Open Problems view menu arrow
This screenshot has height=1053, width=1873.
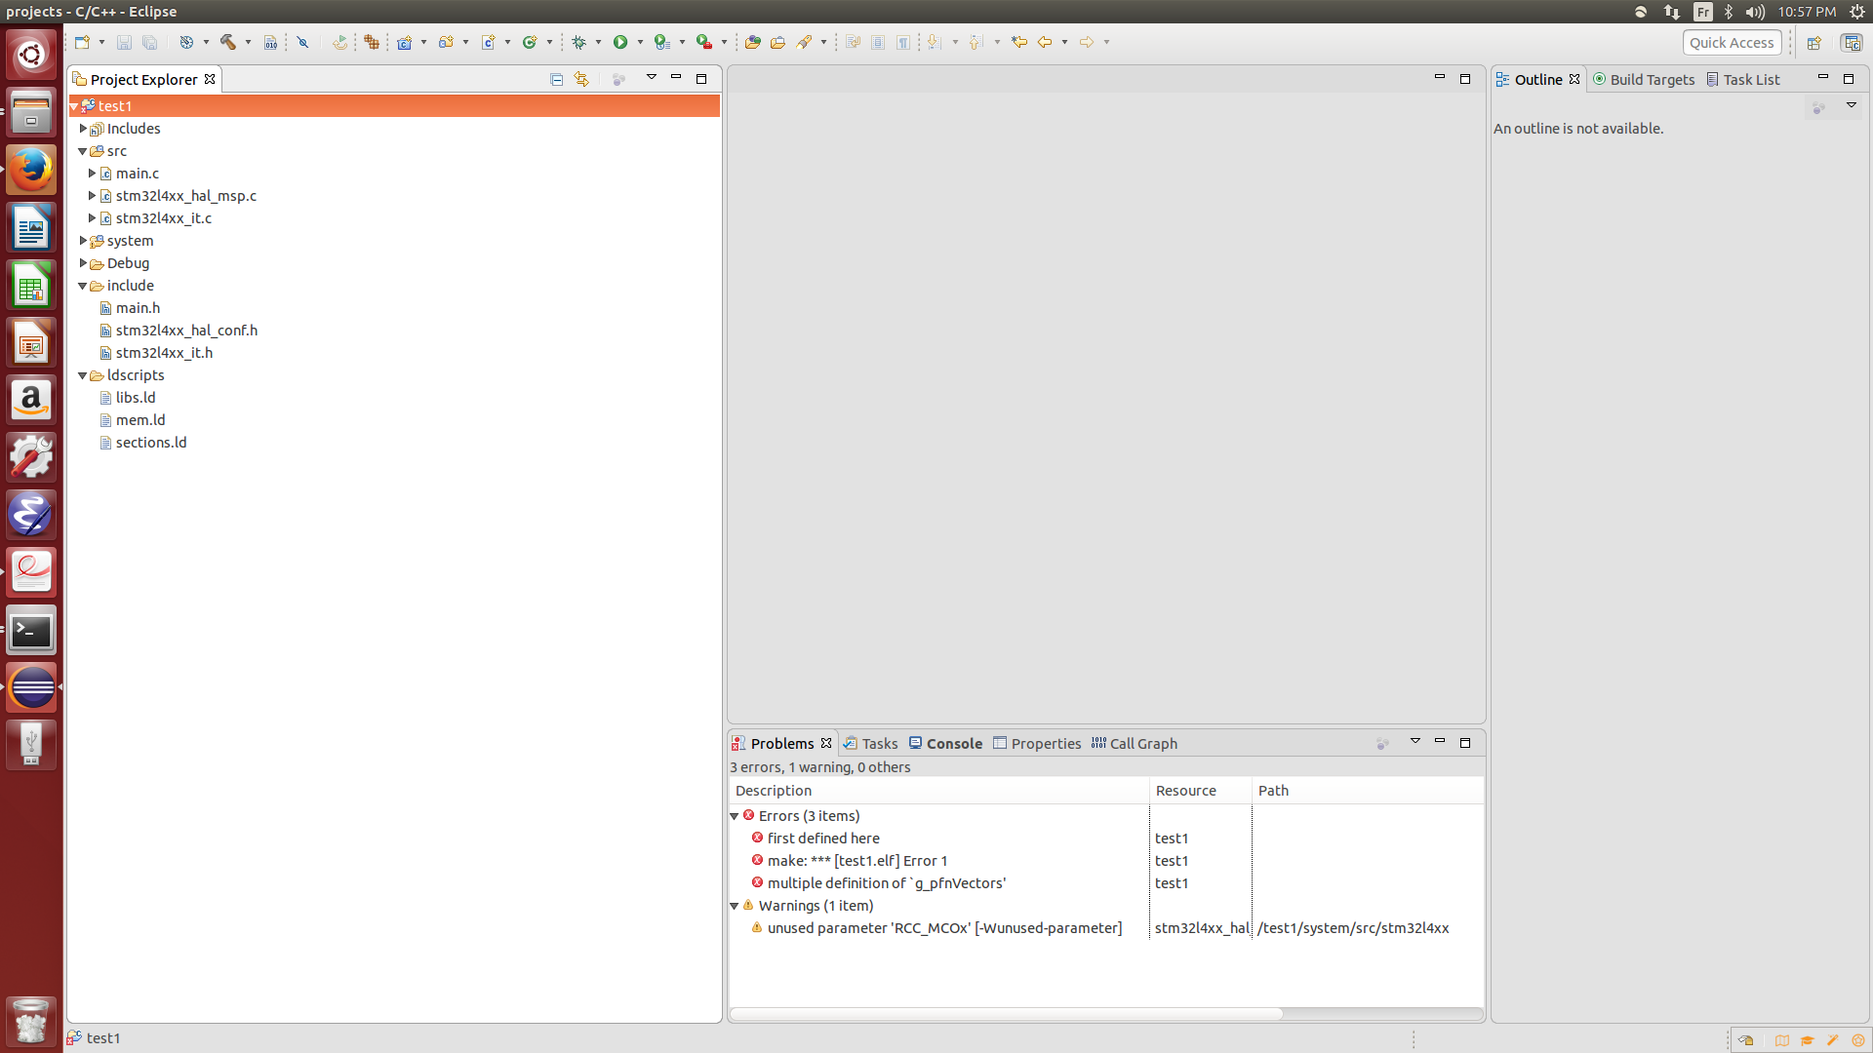[x=1415, y=741]
